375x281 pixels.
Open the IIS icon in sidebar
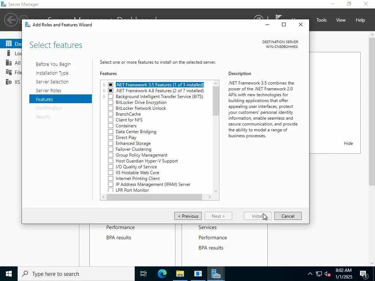9,82
